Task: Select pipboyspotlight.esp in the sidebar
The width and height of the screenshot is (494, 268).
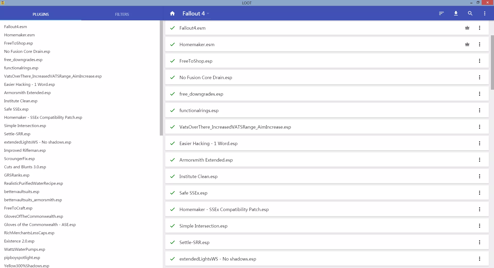Action: pyautogui.click(x=22, y=257)
